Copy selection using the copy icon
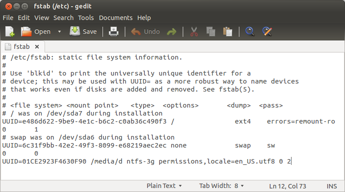 coord(210,32)
